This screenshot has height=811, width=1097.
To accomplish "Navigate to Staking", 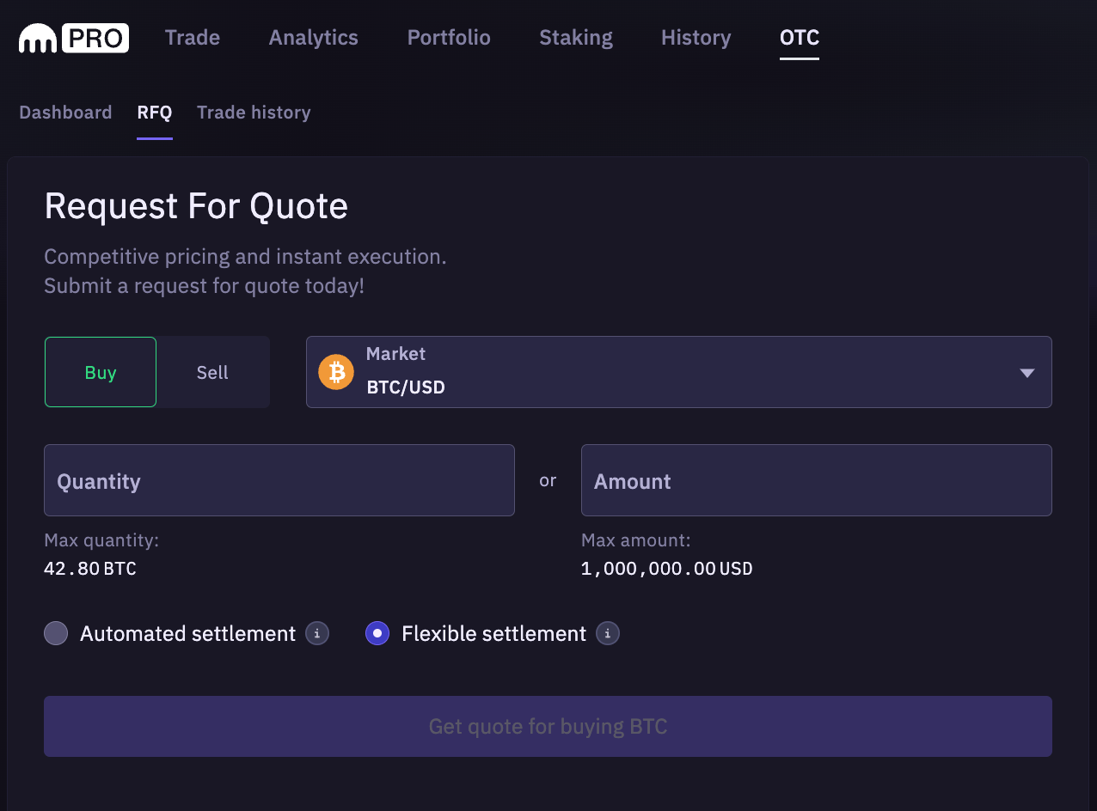I will pos(576,38).
